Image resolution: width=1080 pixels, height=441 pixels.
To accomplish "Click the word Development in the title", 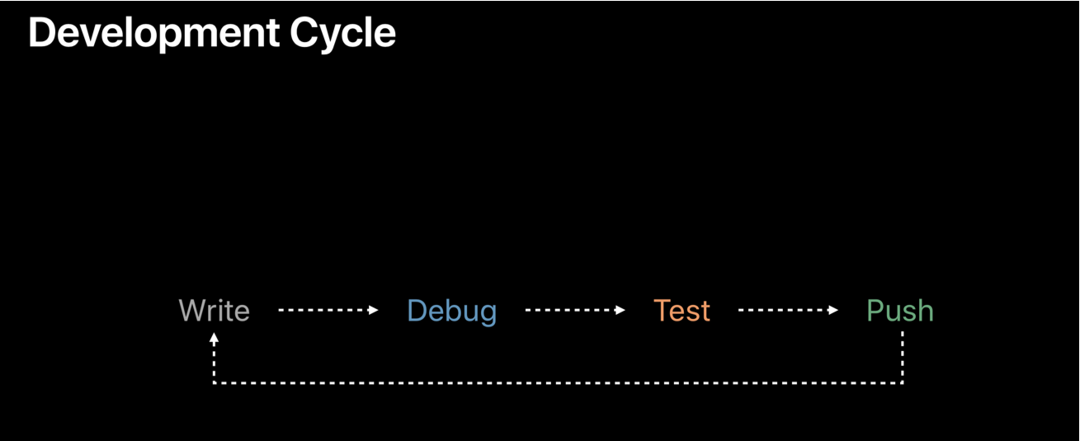I will click(x=153, y=34).
